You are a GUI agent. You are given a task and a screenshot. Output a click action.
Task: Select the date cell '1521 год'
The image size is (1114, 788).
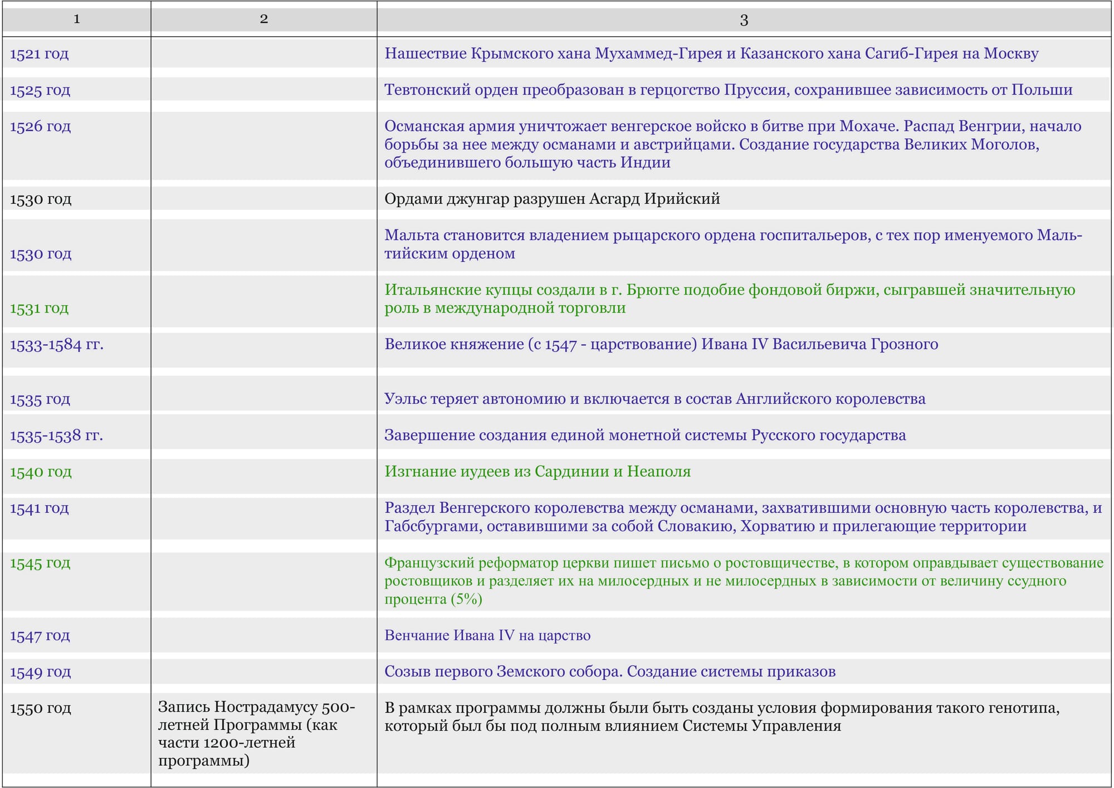(40, 54)
